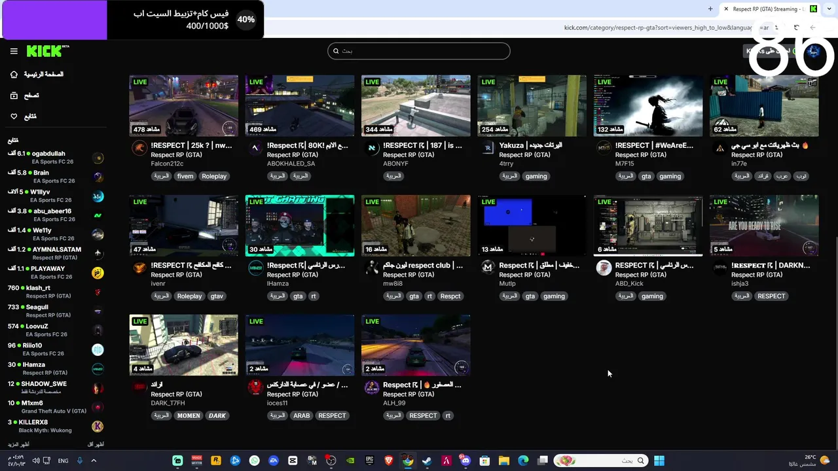Open File Explorer from taskbar
Image resolution: width=838 pixels, height=471 pixels.
coord(503,461)
